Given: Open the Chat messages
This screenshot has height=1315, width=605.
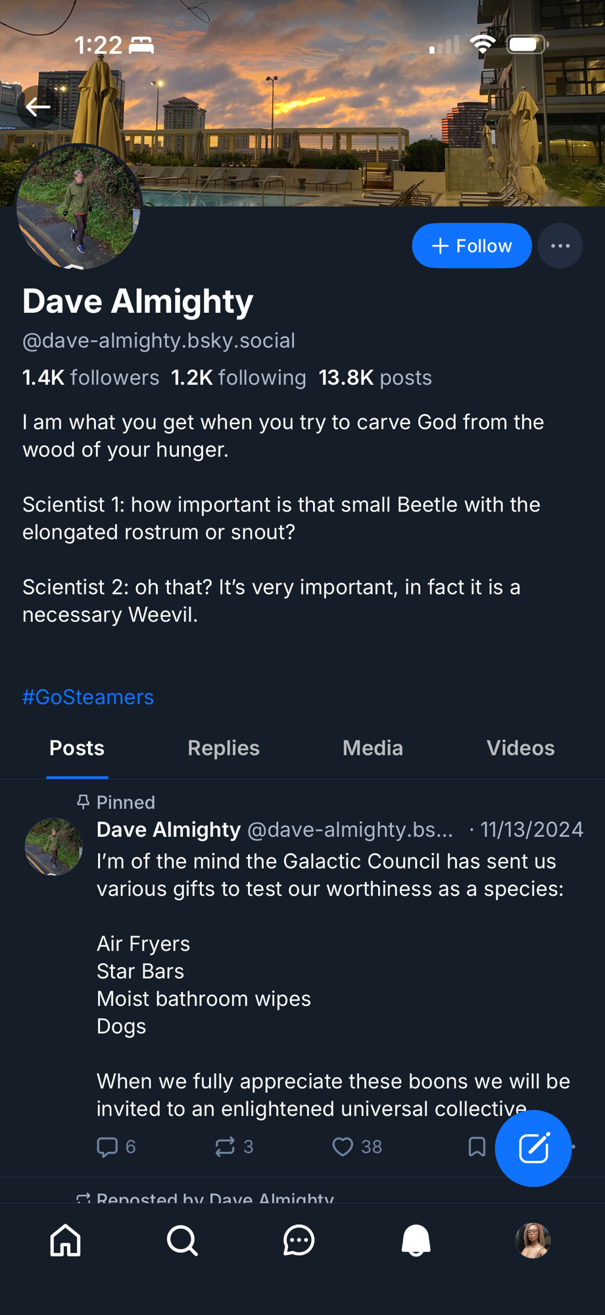Looking at the screenshot, I should [x=299, y=1241].
